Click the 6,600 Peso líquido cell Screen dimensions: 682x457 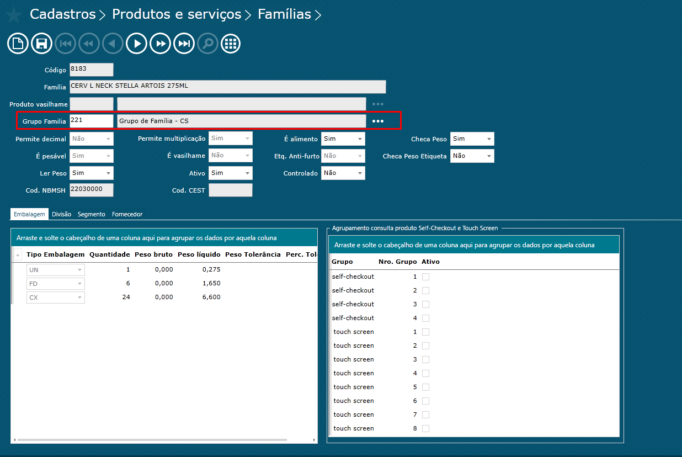pos(211,297)
